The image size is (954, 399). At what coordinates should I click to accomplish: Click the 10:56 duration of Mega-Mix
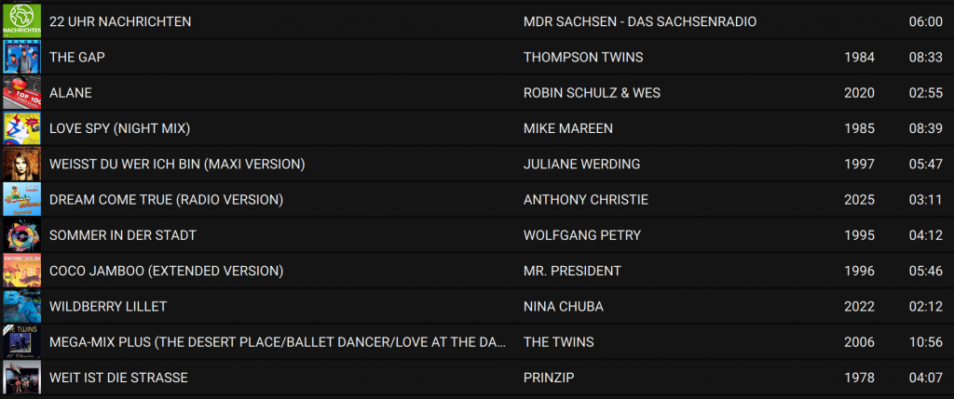click(x=925, y=342)
